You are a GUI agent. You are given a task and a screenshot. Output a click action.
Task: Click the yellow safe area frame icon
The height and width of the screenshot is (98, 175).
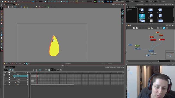[77, 2]
